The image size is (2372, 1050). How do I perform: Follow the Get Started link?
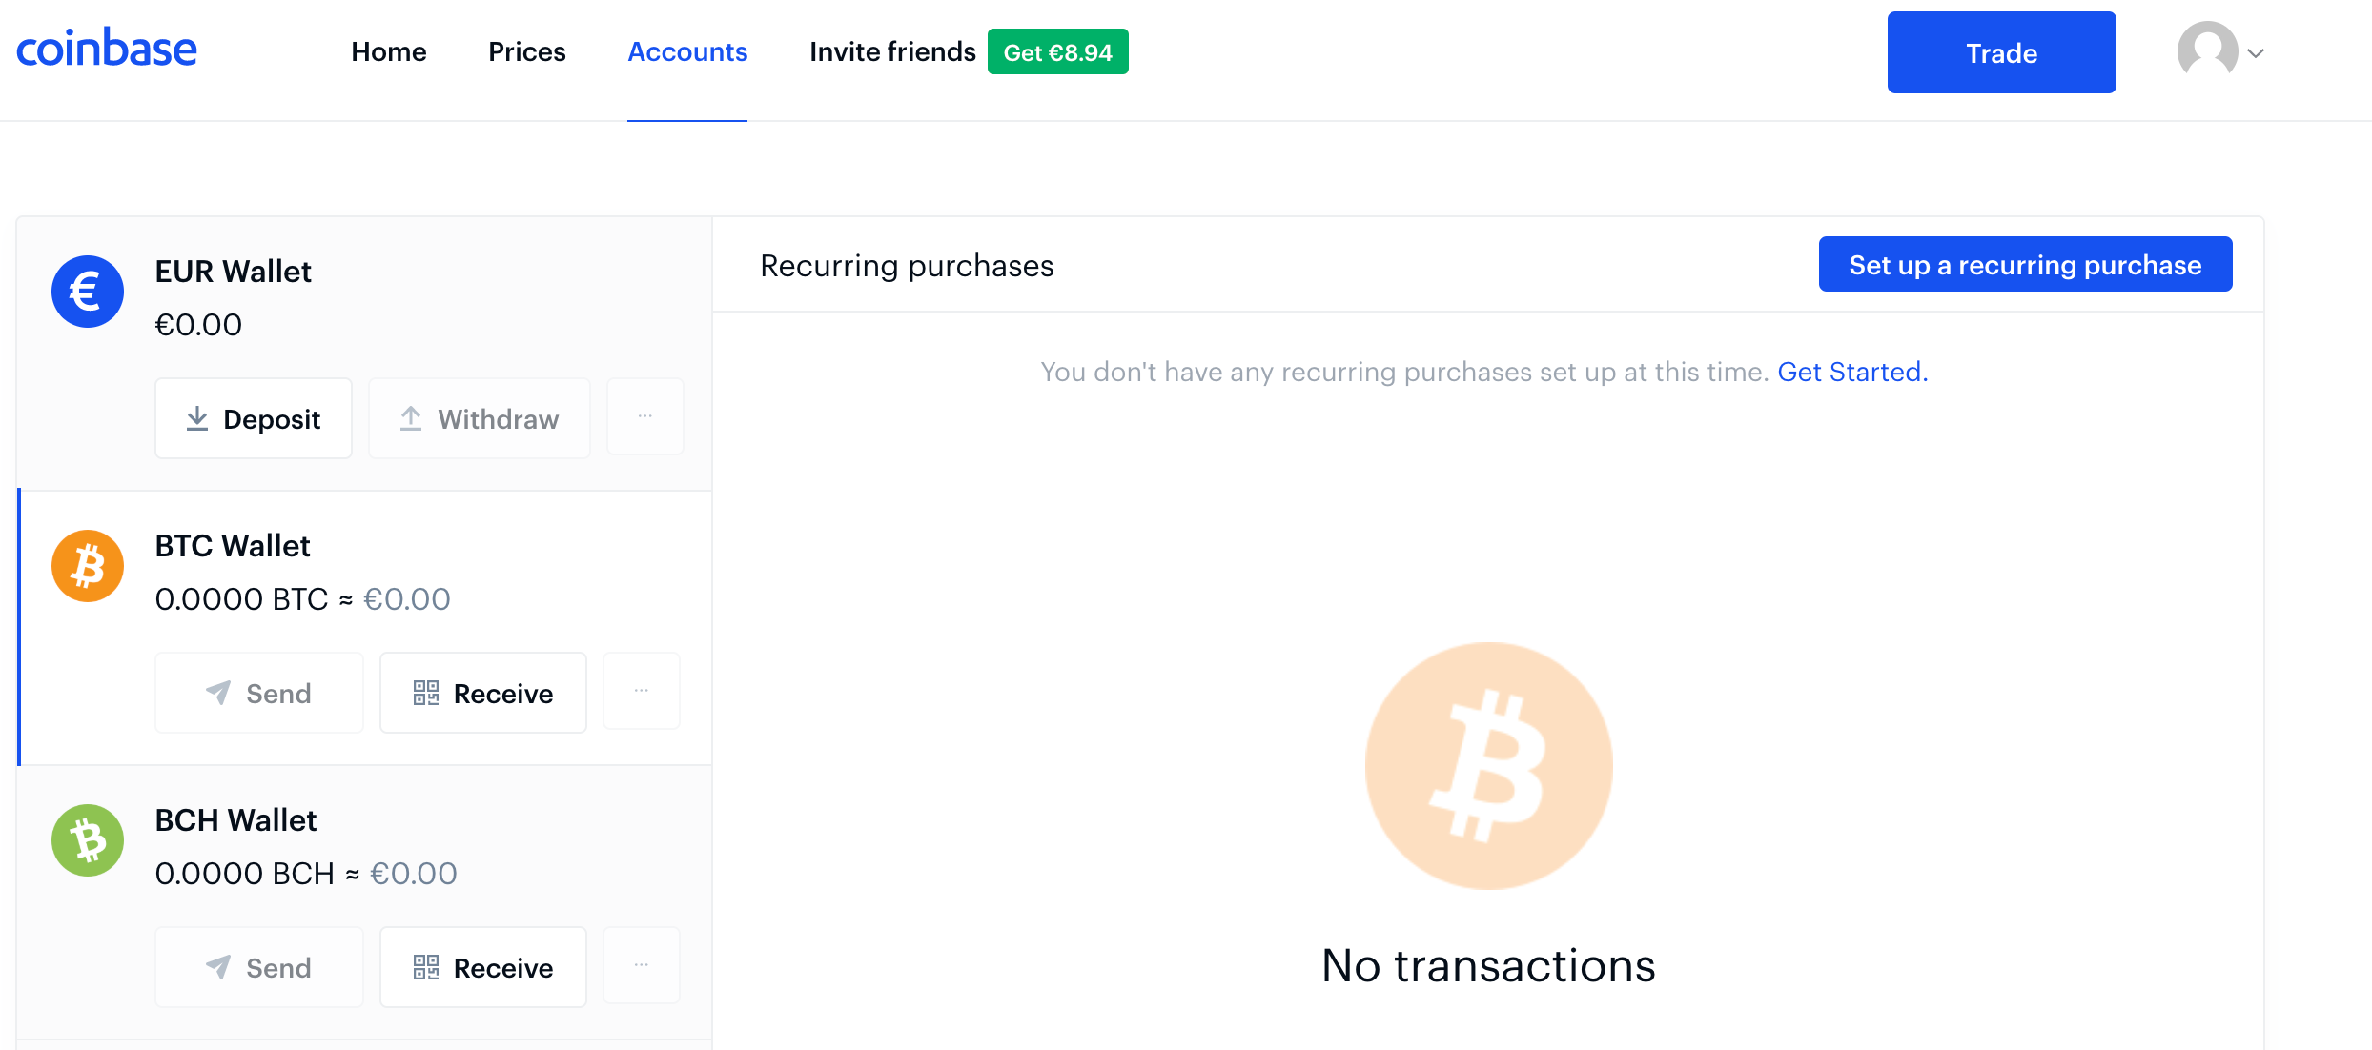pyautogui.click(x=1852, y=372)
